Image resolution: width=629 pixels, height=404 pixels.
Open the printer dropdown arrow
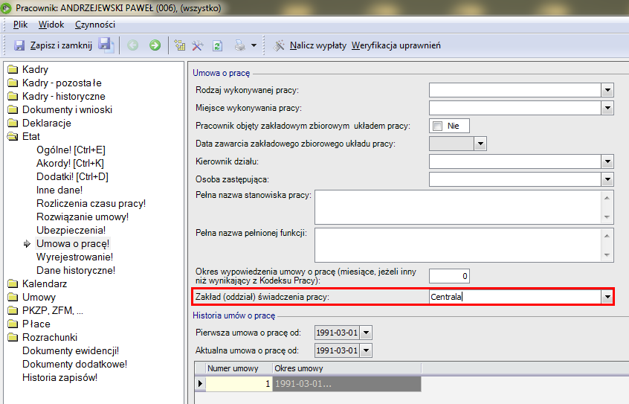click(254, 45)
